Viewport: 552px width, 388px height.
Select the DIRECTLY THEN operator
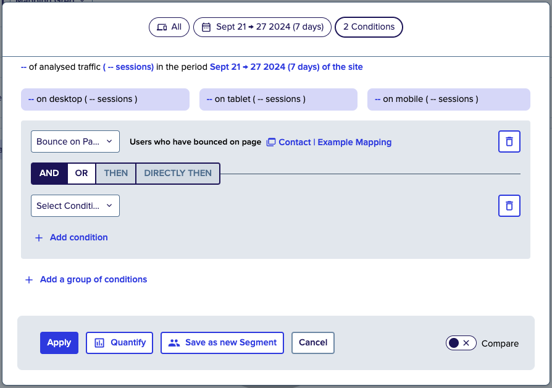point(177,174)
